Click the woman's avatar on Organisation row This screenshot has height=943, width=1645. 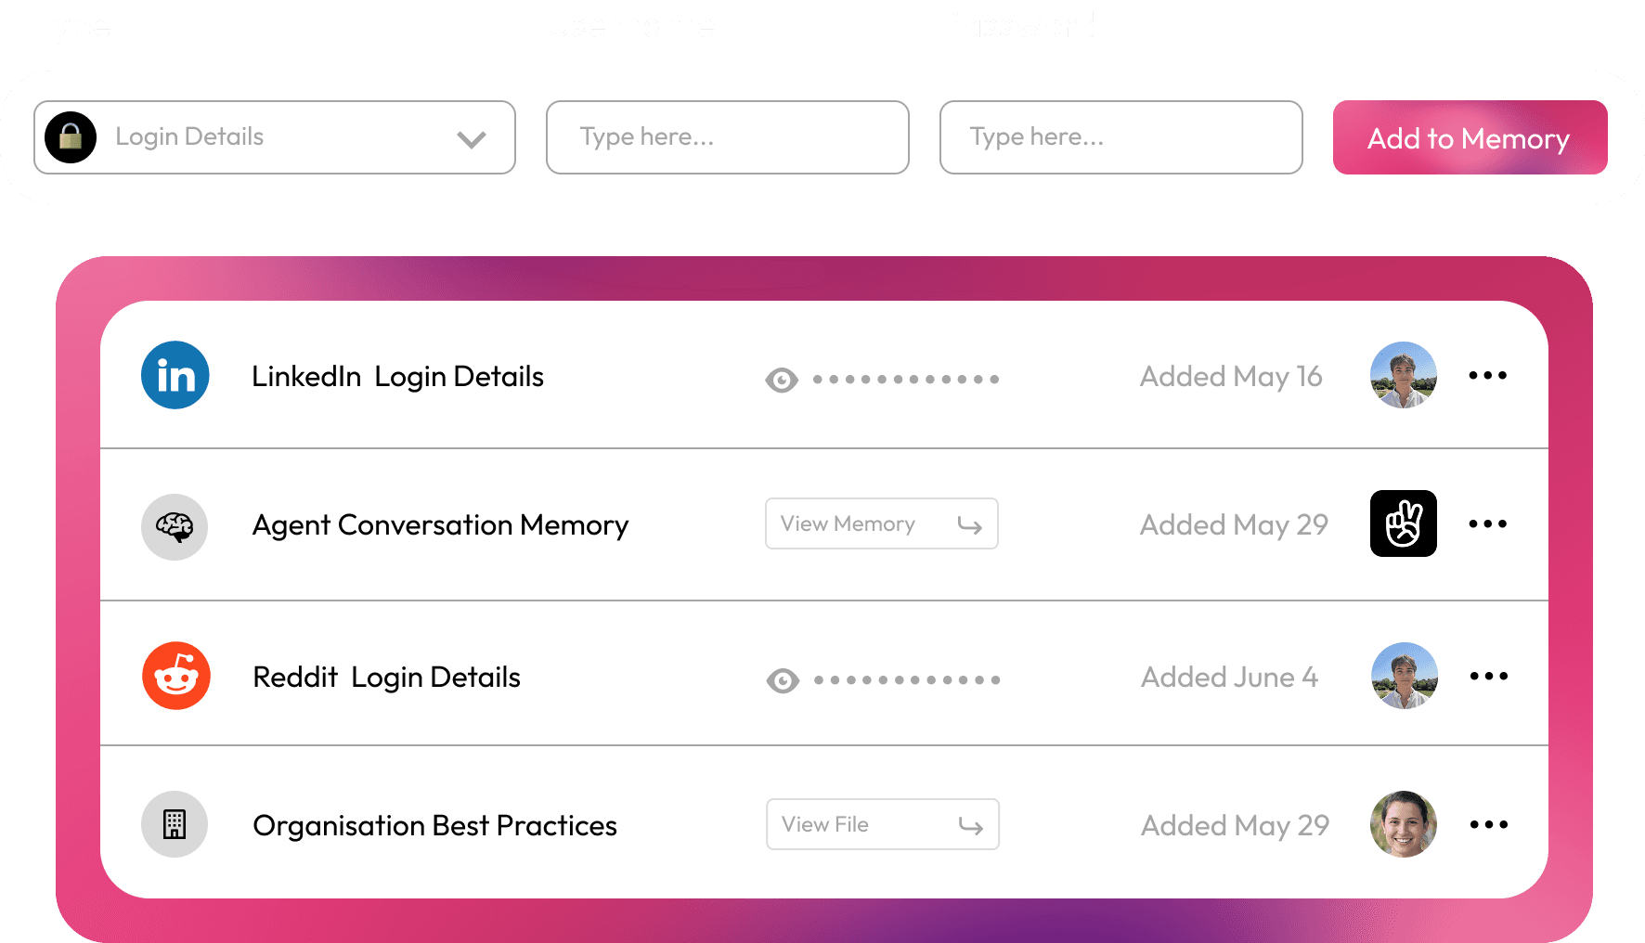pyautogui.click(x=1403, y=824)
